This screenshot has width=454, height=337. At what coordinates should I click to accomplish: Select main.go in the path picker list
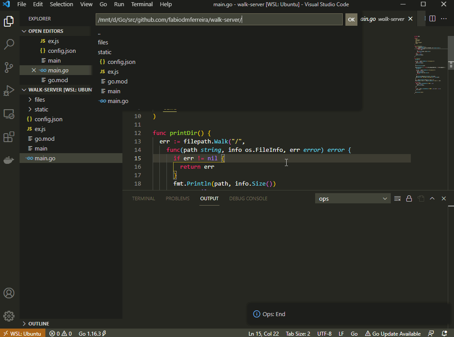point(228,101)
